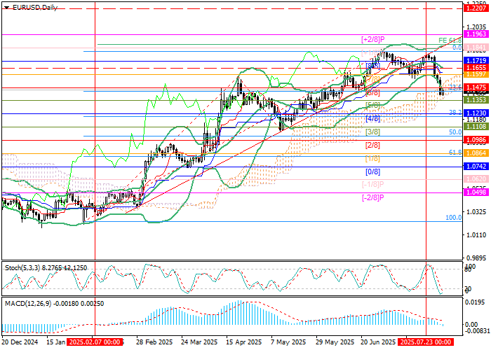Click the Fibonacci 100.0 level label

[454, 218]
